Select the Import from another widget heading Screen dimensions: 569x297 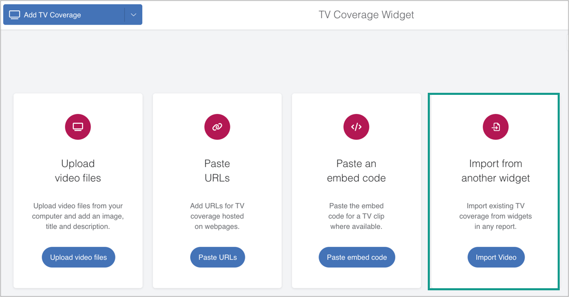click(x=495, y=171)
